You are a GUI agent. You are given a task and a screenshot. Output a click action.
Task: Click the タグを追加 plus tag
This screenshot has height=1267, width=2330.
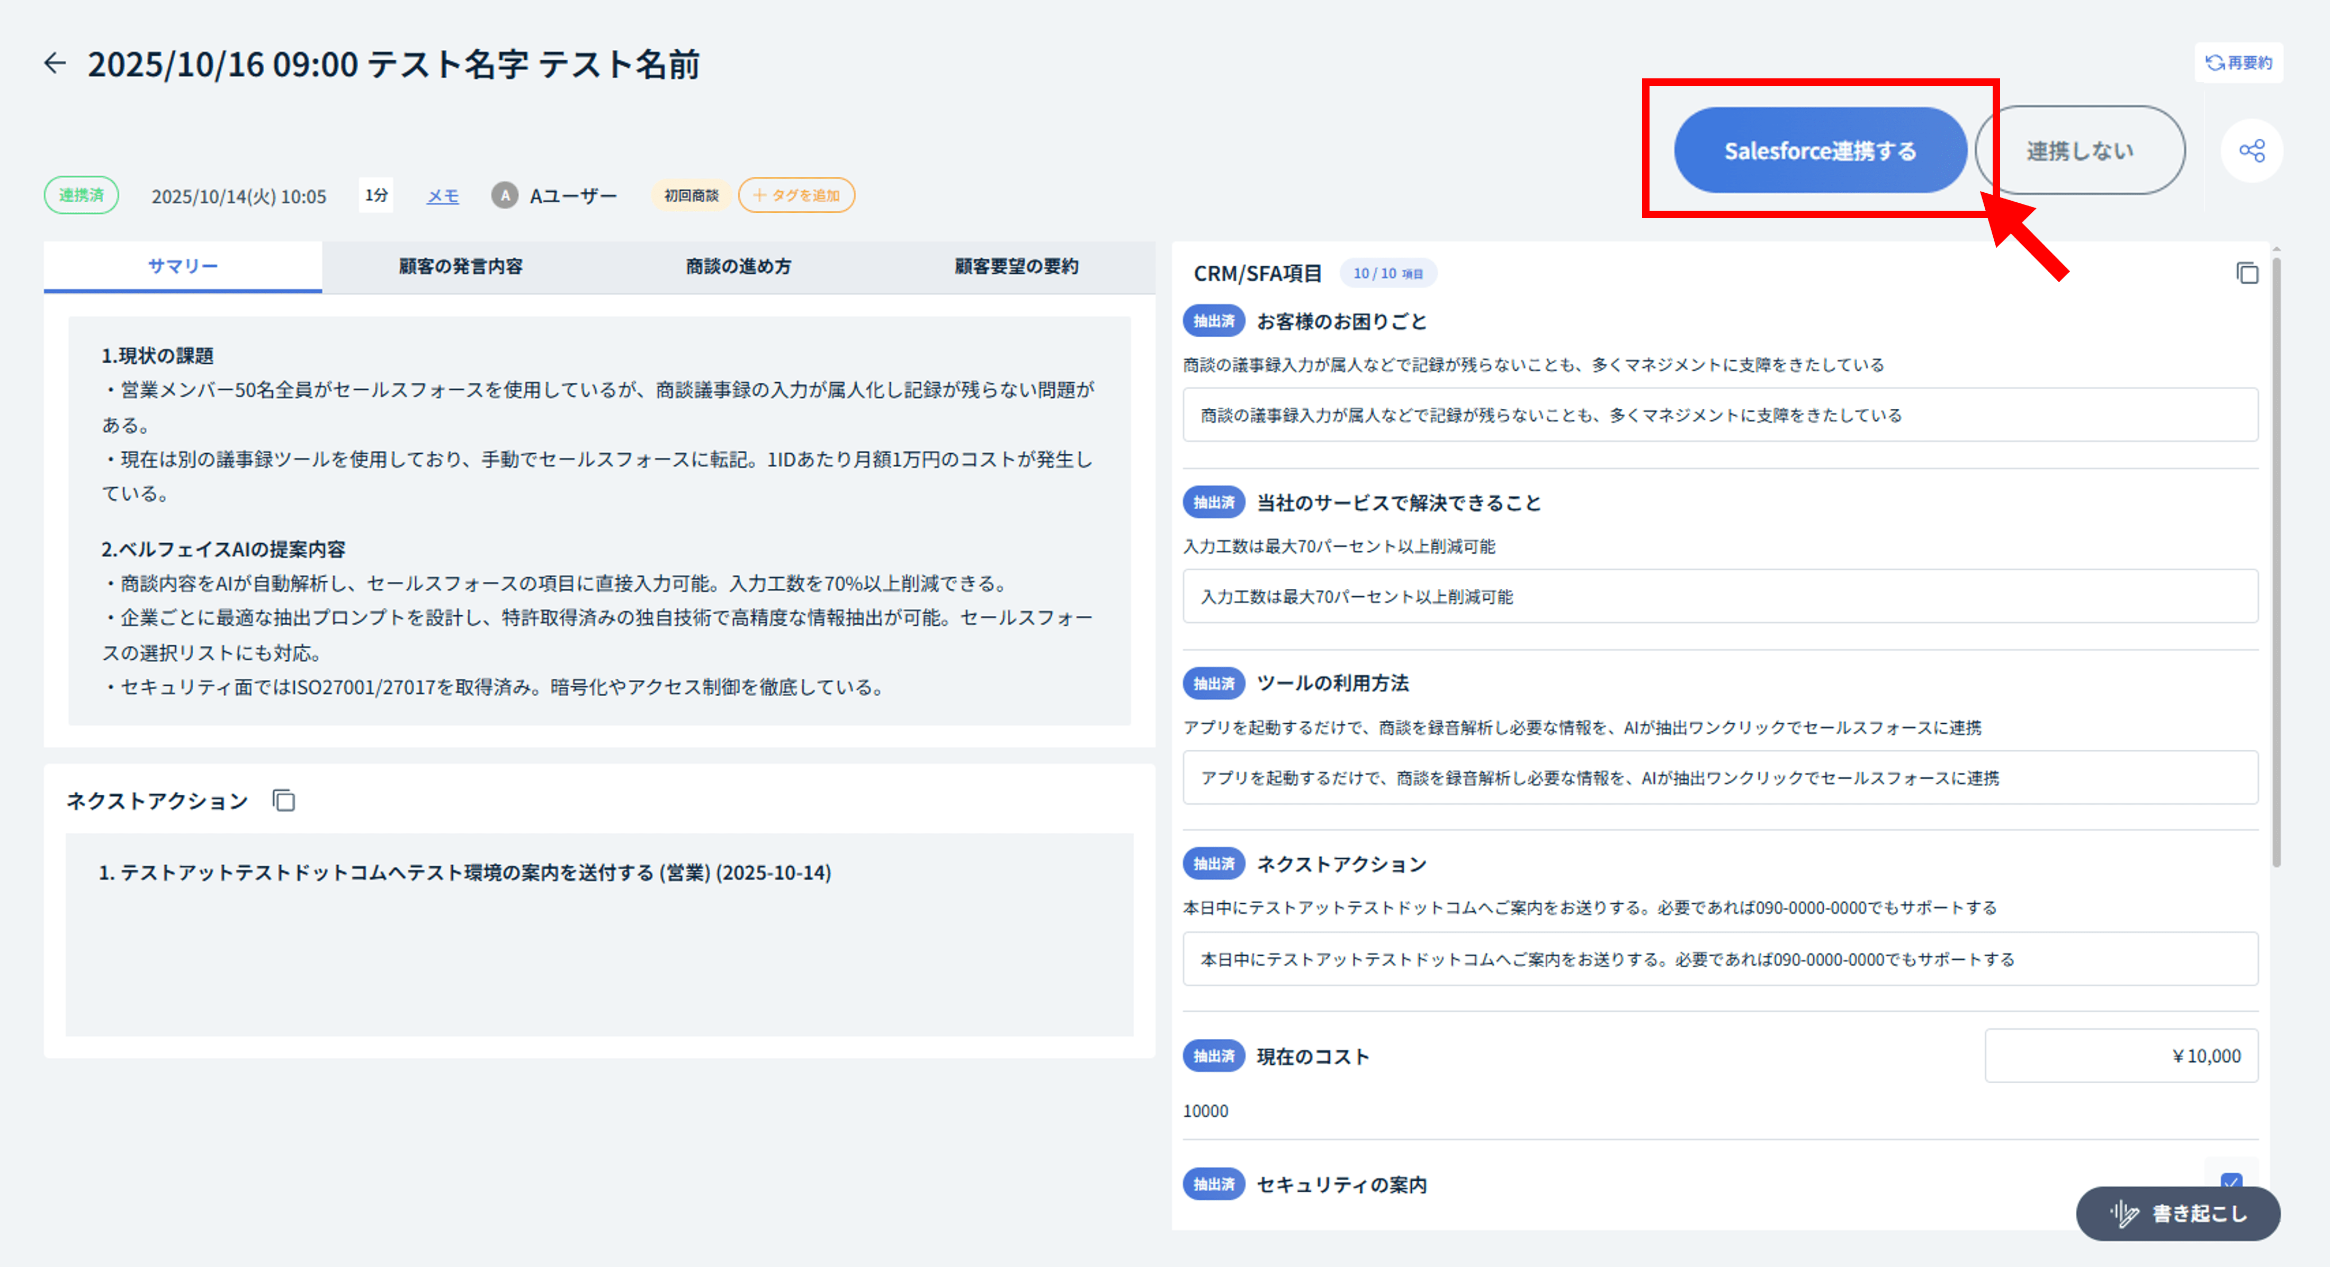point(796,195)
